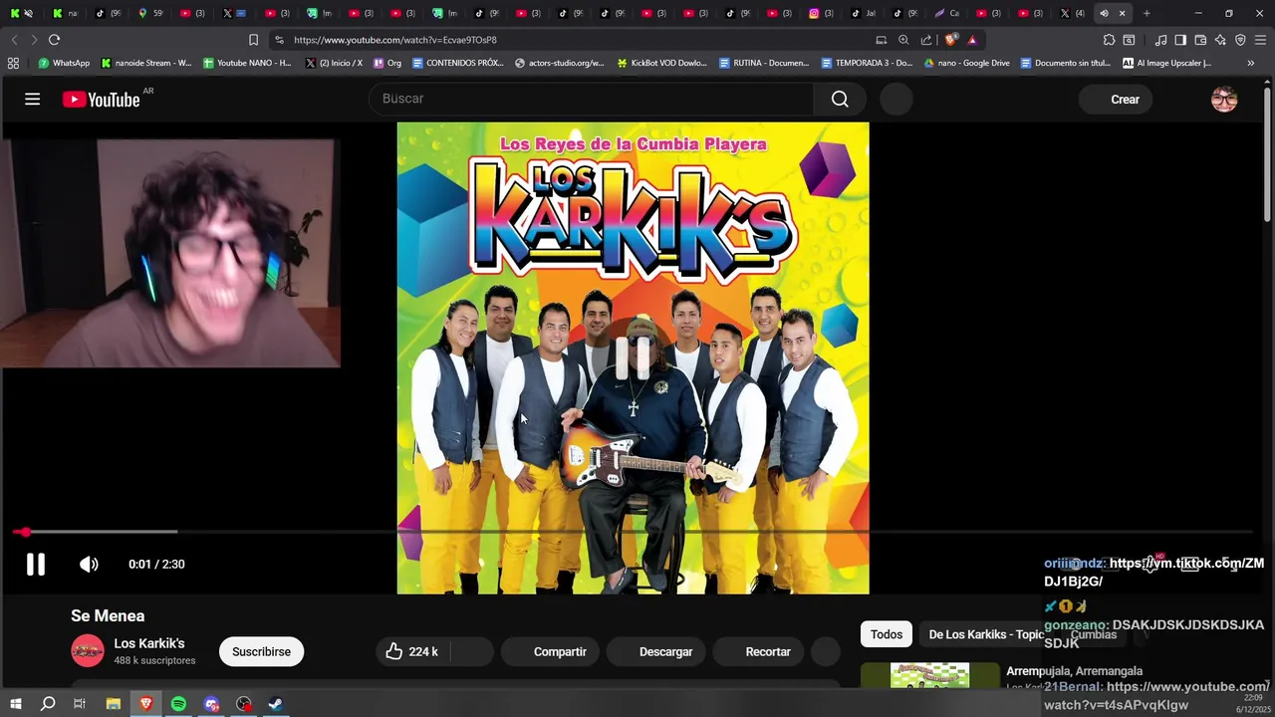
Task: Mute the video volume speaker
Action: coord(89,565)
